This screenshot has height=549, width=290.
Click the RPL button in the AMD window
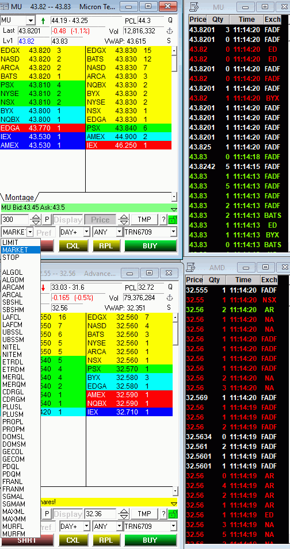click(x=106, y=540)
